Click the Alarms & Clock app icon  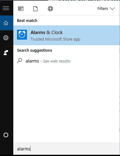(22, 35)
